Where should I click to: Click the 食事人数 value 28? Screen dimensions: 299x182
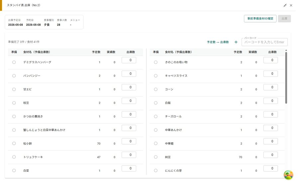pyautogui.click(x=58, y=25)
